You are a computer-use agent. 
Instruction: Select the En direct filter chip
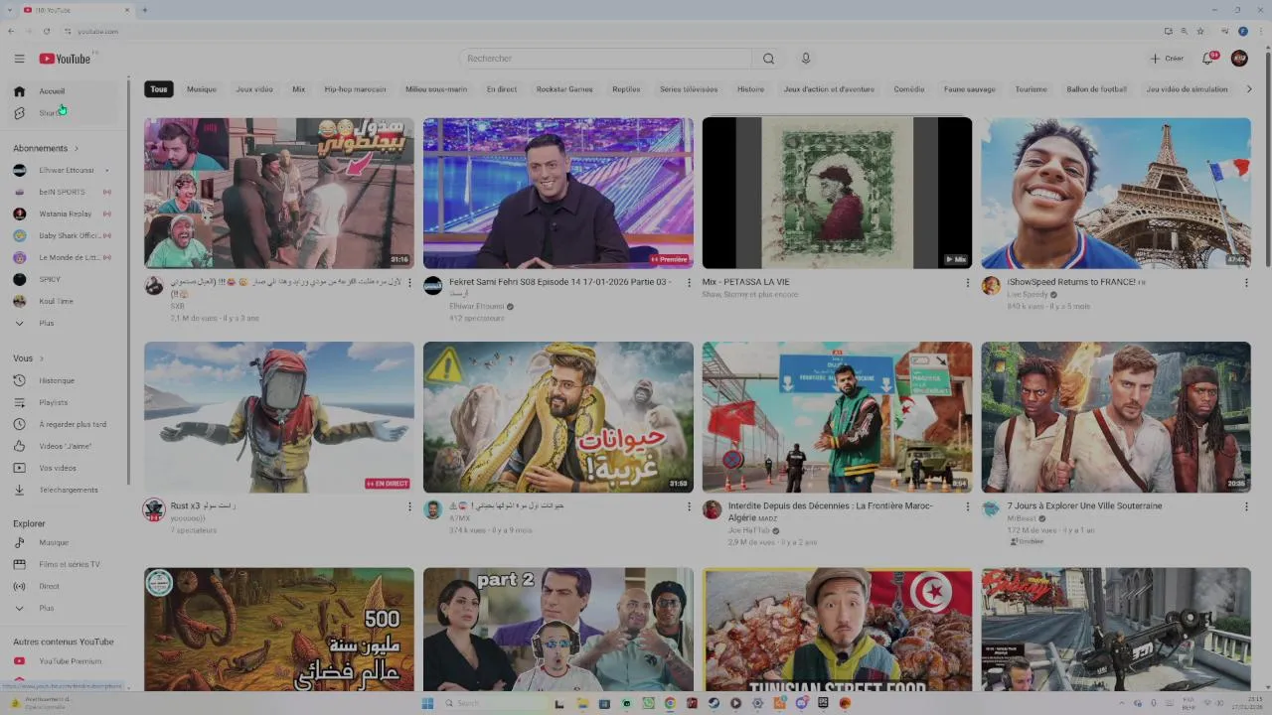click(502, 89)
